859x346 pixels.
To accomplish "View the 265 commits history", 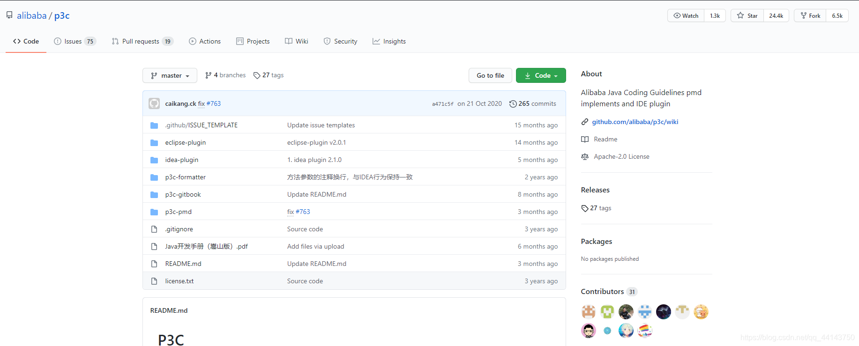I will click(x=533, y=103).
